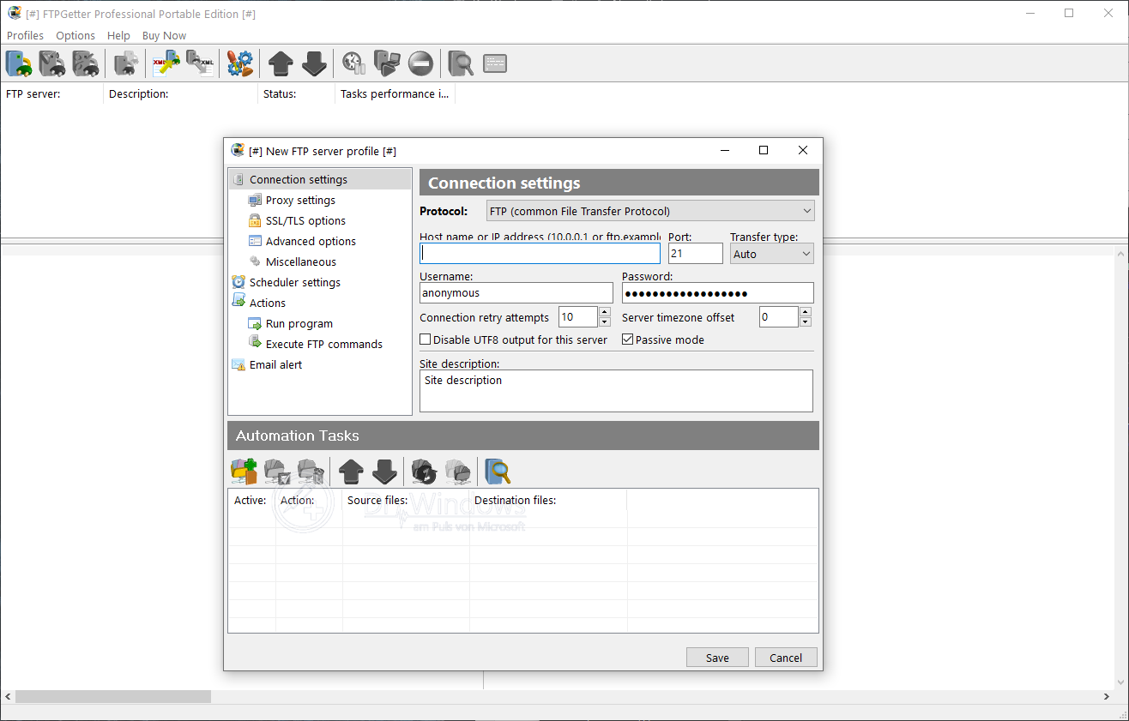Select Scheduler settings in the tree

click(x=295, y=282)
